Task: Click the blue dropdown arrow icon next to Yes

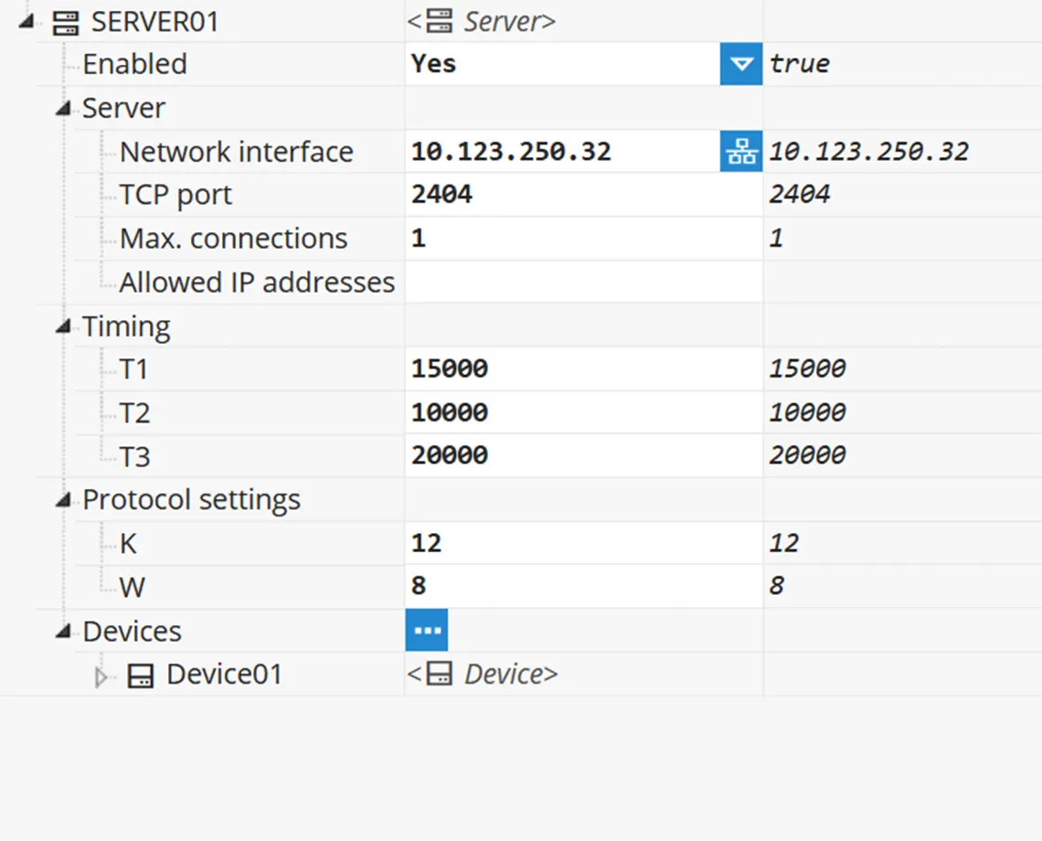Action: tap(742, 63)
